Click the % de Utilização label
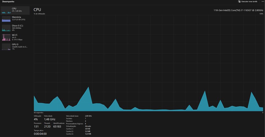The image size is (265, 137). click(x=39, y=14)
